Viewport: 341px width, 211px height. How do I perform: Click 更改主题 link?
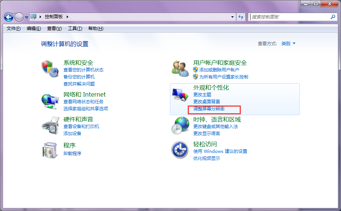coord(202,95)
